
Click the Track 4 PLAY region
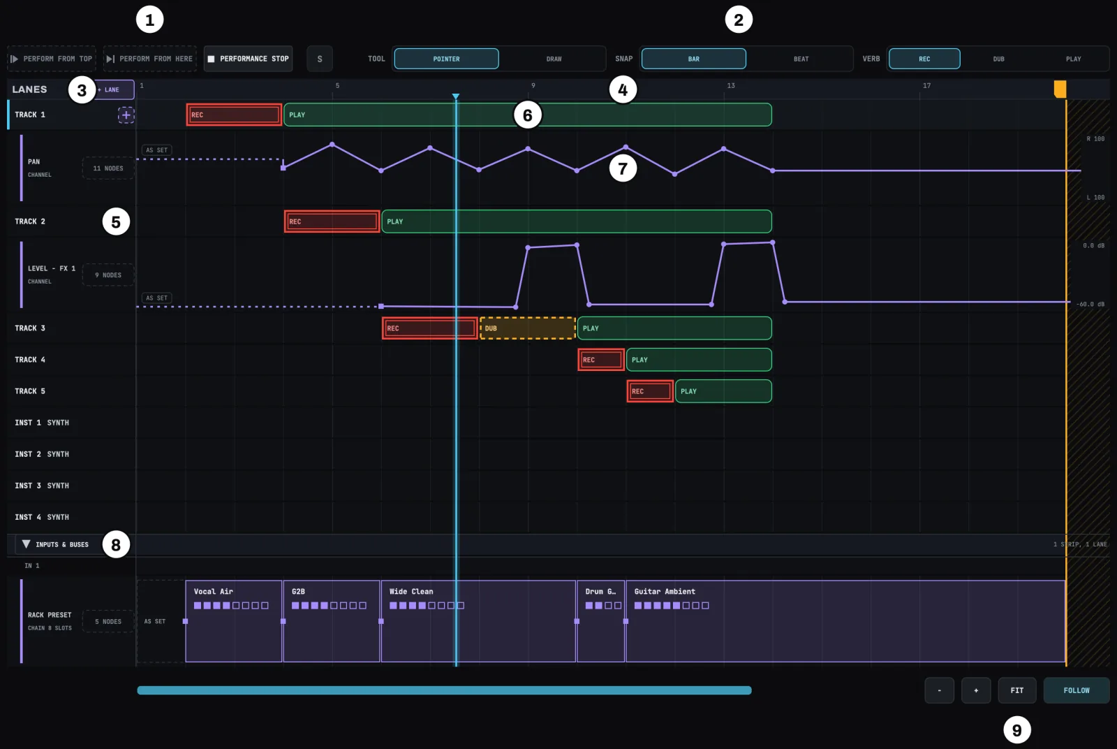699,360
